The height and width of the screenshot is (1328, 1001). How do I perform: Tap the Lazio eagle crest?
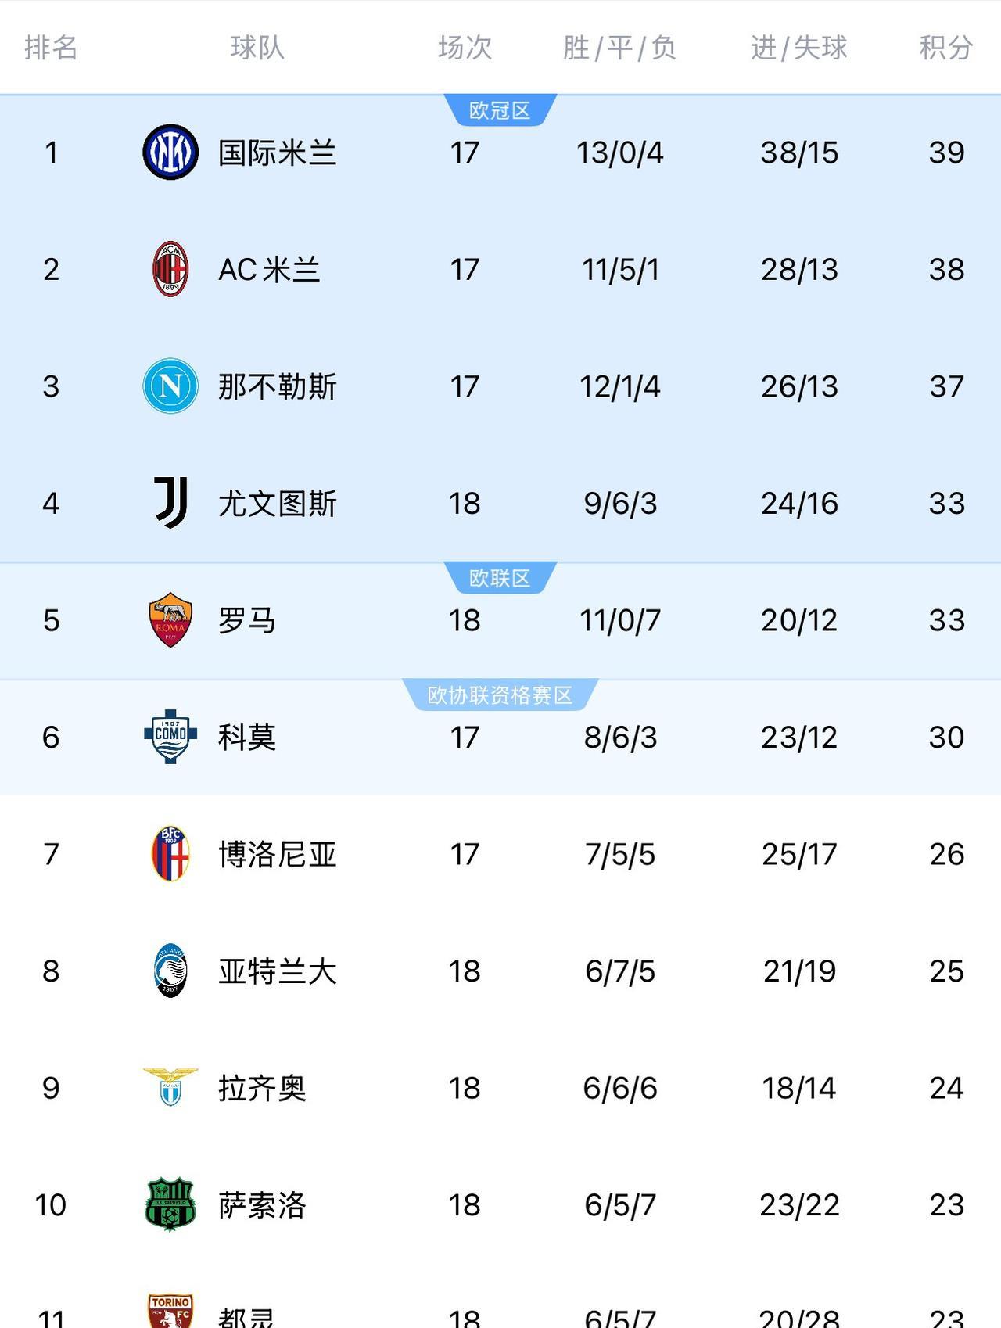[x=170, y=1086]
